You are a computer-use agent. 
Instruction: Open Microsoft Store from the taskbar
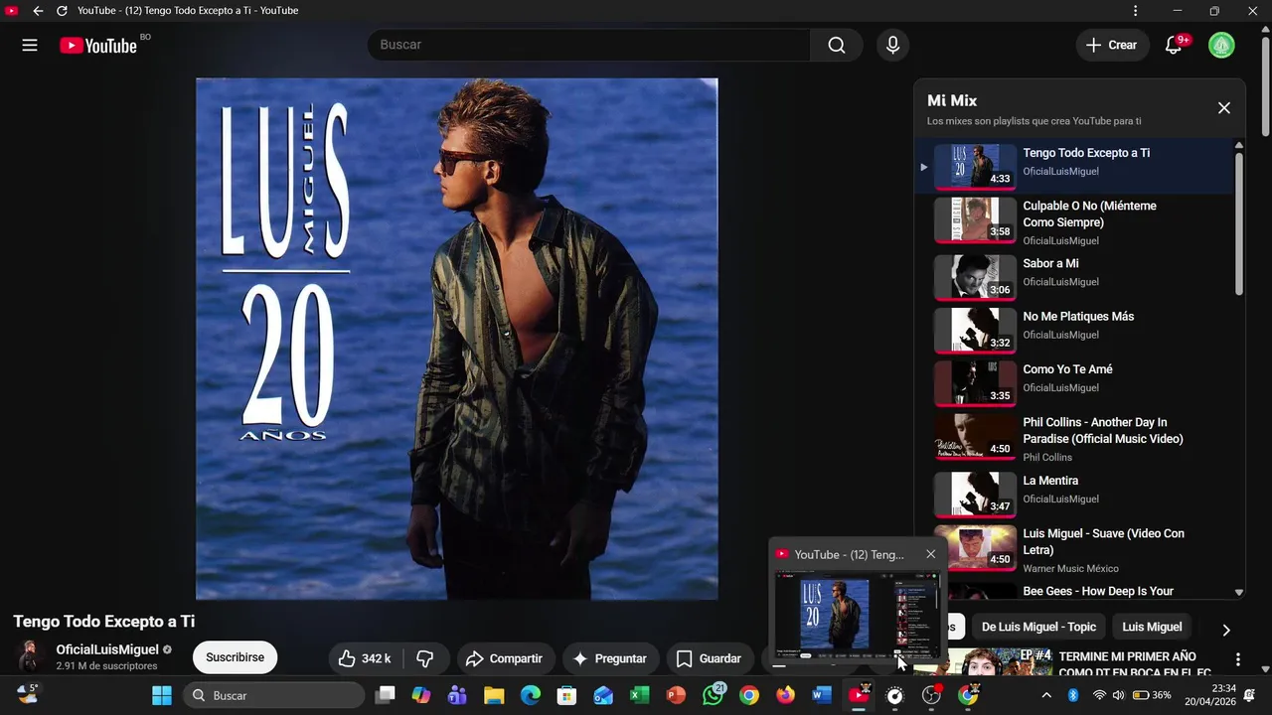566,695
